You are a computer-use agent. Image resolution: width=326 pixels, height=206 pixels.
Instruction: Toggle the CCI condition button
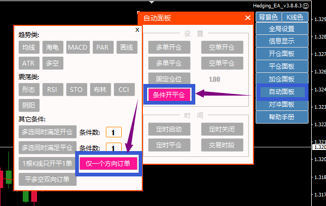(124, 90)
